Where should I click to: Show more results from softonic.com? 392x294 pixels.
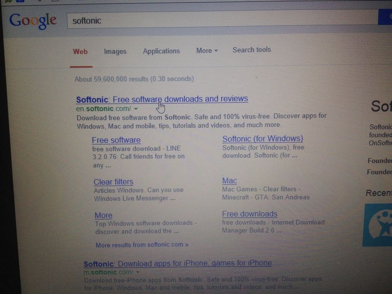click(x=142, y=244)
